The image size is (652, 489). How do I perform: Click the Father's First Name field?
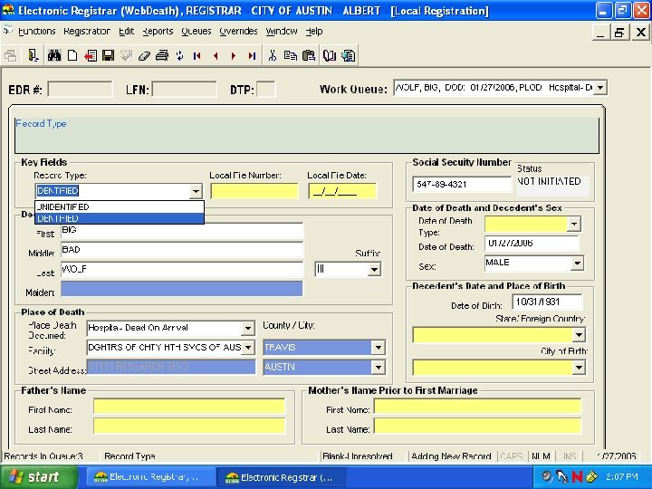click(188, 407)
